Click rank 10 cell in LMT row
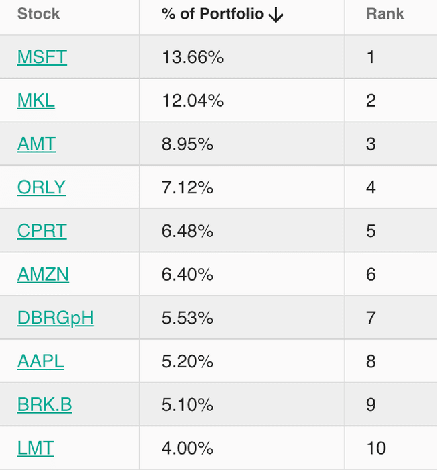 (x=391, y=448)
